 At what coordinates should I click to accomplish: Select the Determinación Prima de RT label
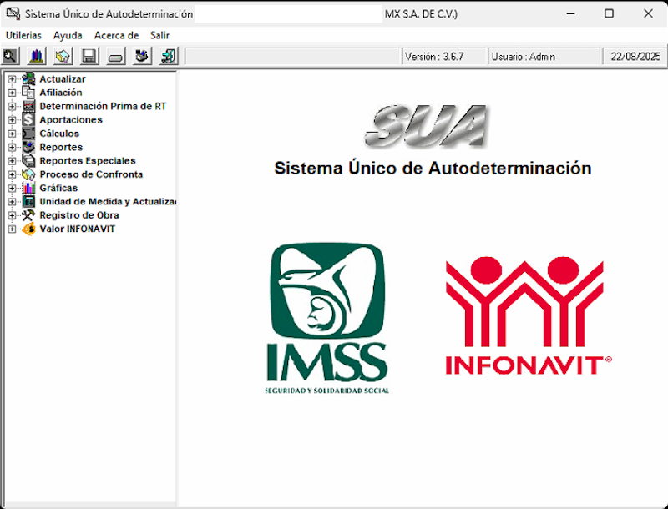[x=103, y=107]
